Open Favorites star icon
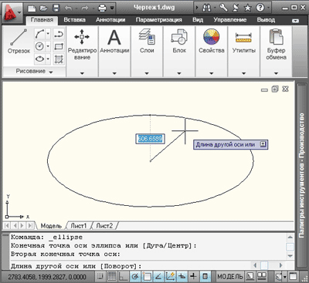309x283 pixels. 248,8
